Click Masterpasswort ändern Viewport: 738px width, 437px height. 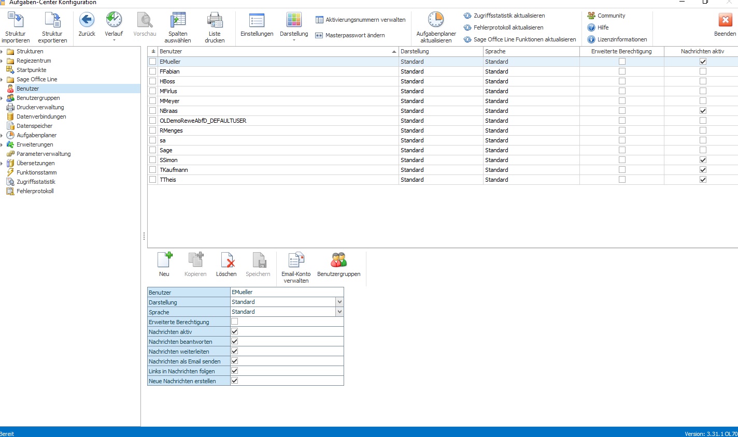tap(350, 35)
